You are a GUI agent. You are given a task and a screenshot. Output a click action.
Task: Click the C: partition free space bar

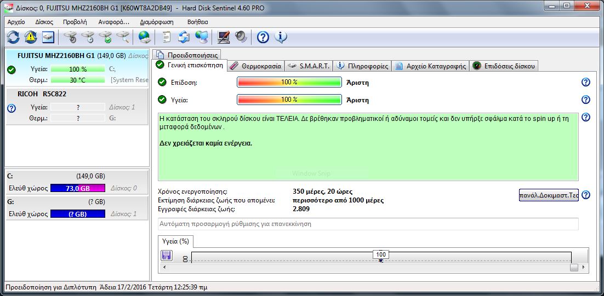pos(77,188)
